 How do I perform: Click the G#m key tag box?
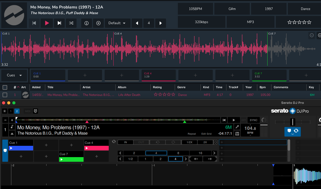(x=232, y=9)
